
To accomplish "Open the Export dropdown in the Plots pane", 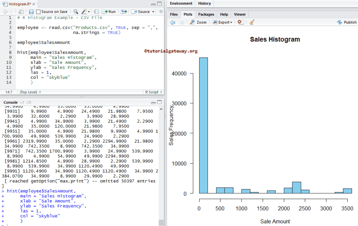I will tap(222, 22).
